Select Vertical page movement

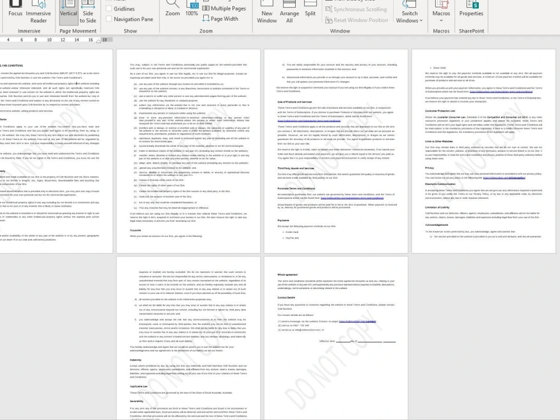pos(68,12)
